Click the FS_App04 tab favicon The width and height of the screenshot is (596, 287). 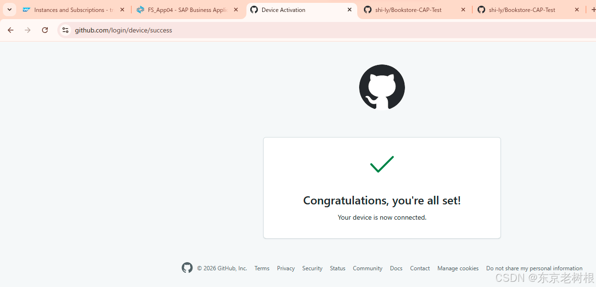(140, 10)
